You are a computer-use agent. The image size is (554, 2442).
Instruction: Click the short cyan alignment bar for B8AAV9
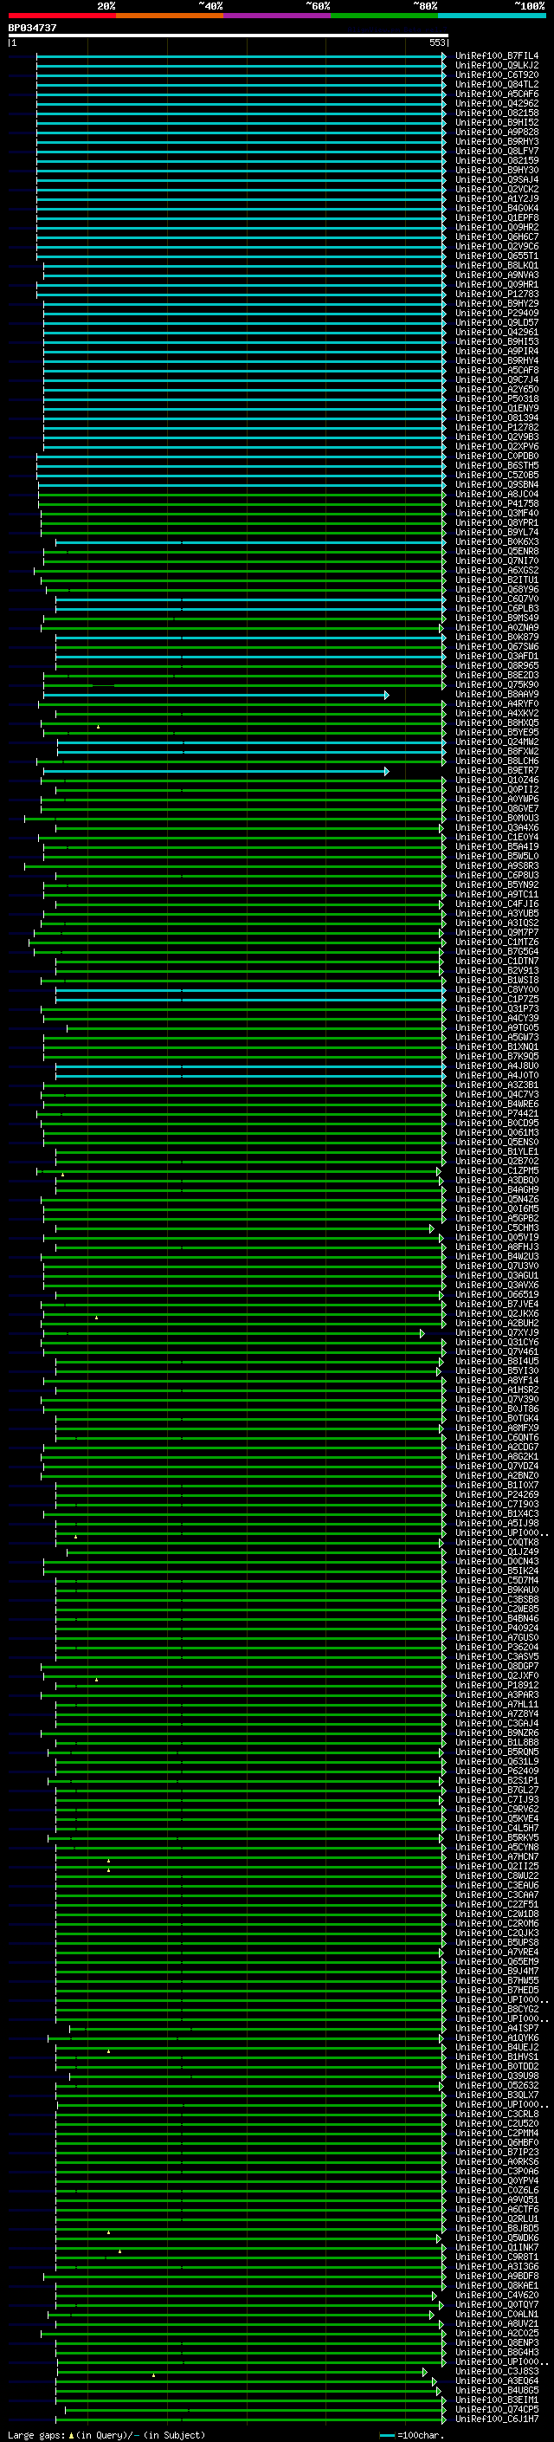point(214,695)
